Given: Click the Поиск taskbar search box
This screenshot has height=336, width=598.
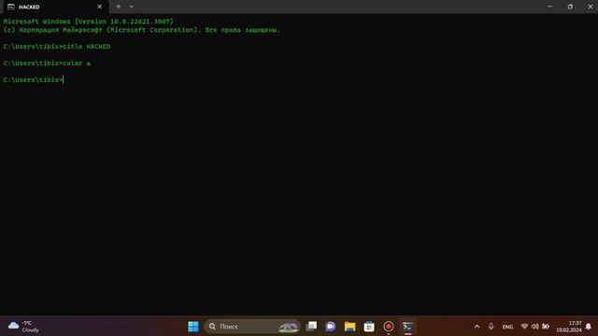Looking at the screenshot, I should (252, 327).
